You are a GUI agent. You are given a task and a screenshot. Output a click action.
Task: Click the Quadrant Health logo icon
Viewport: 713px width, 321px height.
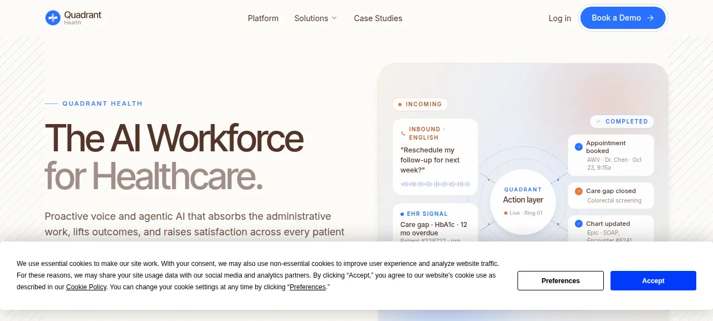(53, 18)
